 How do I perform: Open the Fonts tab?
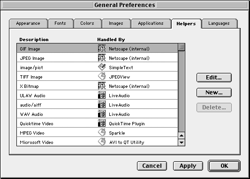[61, 23]
